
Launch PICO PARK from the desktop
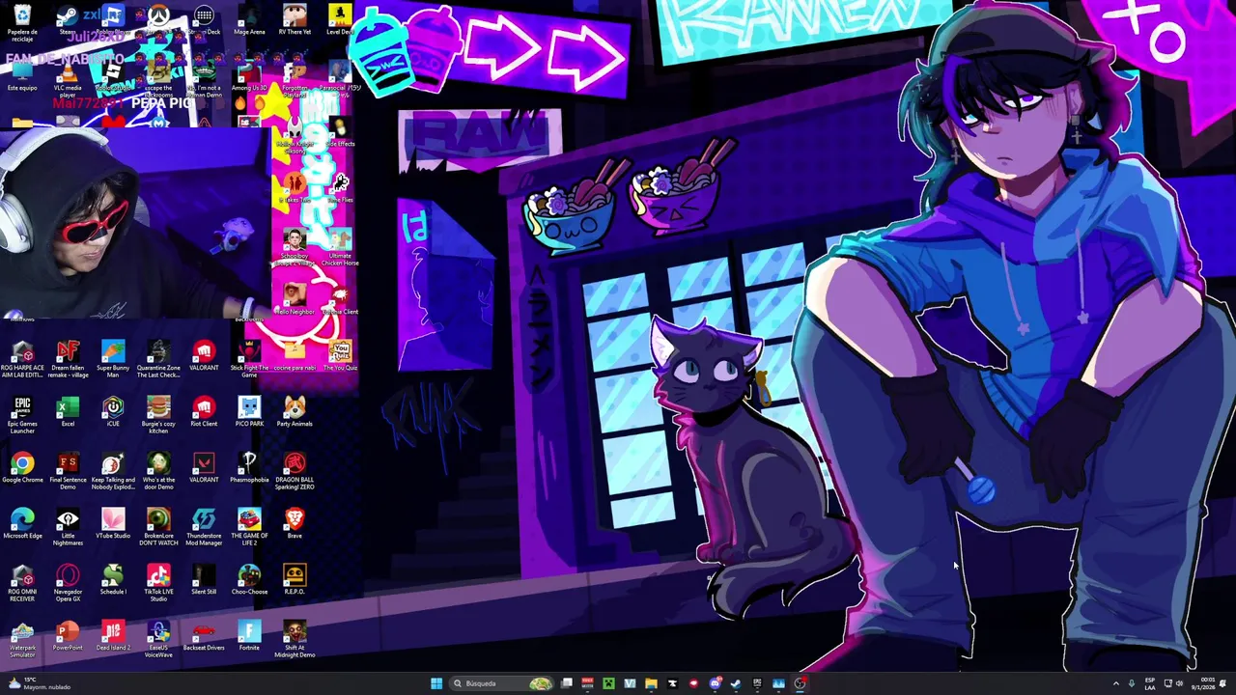249,413
